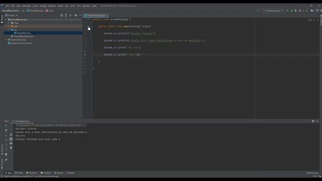
Task: Click Build project hammer icon
Action: (x=258, y=11)
